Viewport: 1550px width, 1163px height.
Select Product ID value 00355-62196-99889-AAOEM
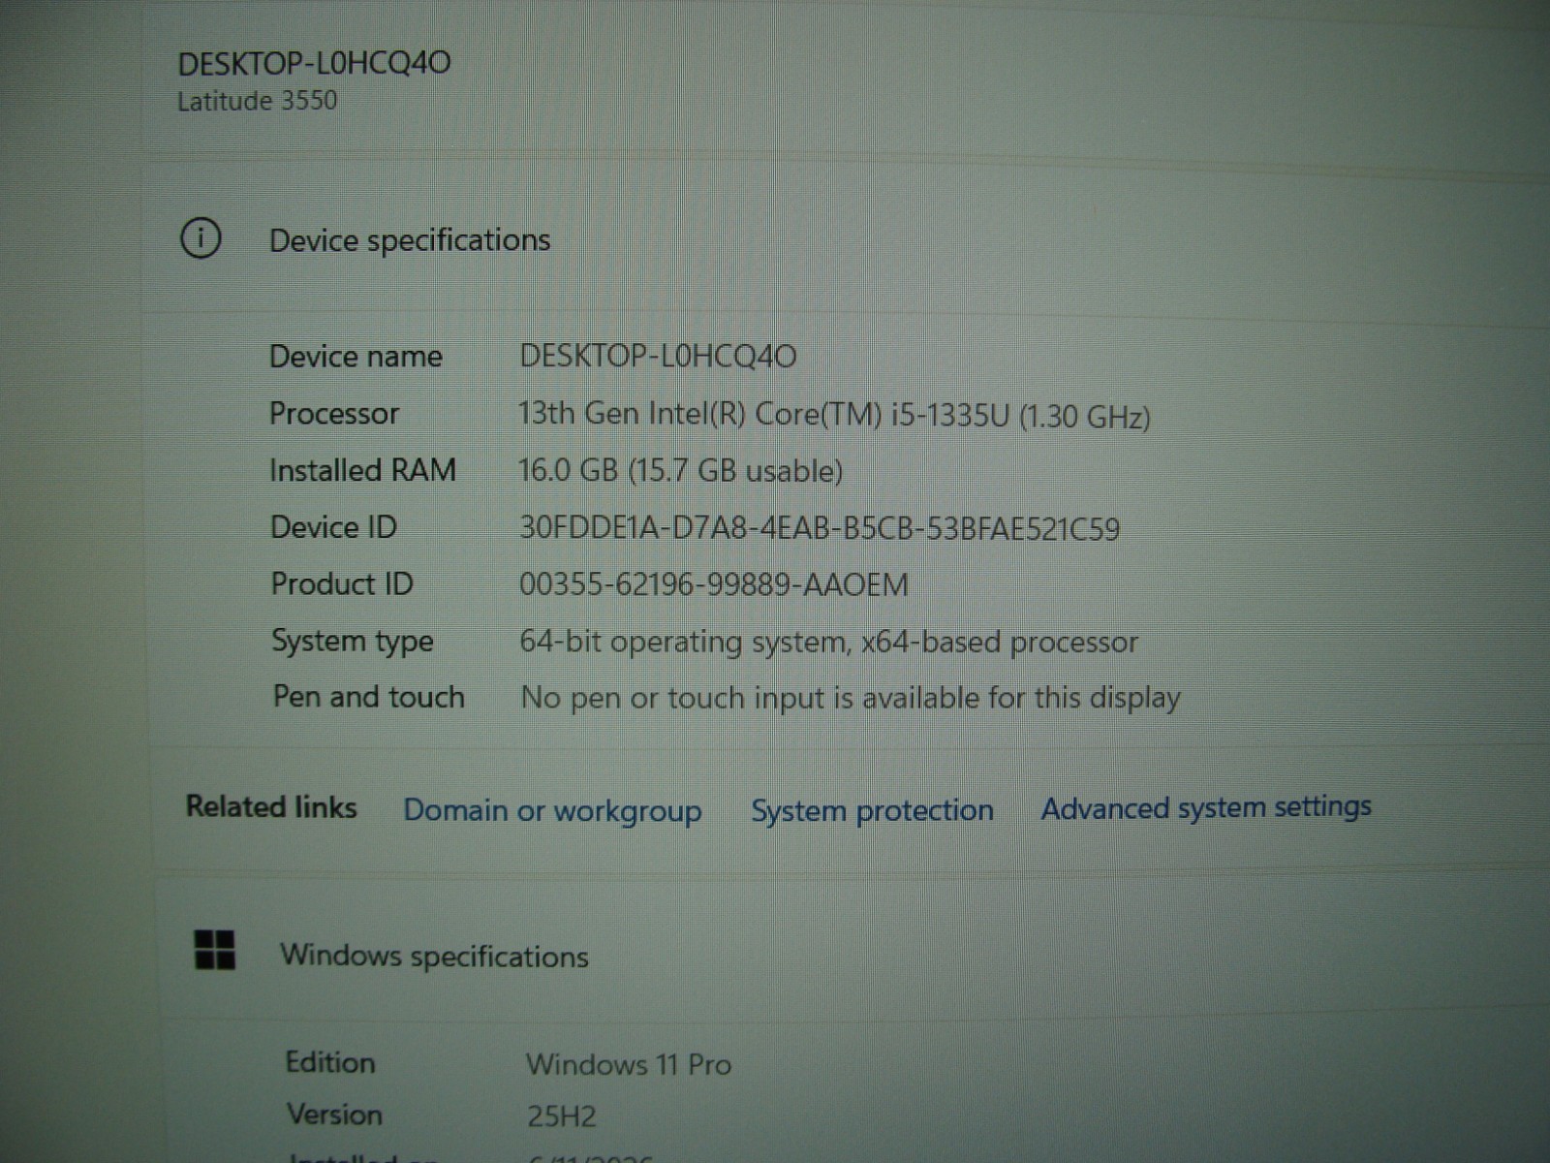pos(714,584)
